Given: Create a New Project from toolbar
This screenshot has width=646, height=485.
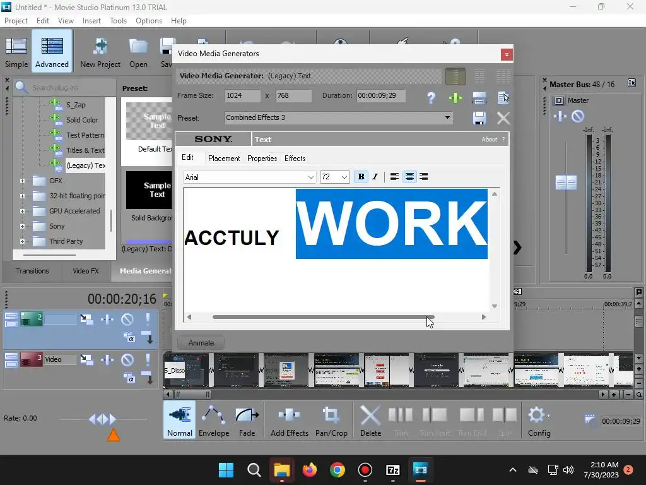Looking at the screenshot, I should click(x=100, y=52).
